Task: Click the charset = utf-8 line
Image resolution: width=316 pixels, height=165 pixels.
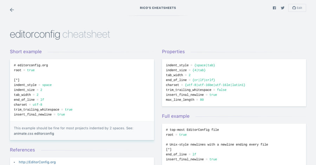Action: (28, 104)
